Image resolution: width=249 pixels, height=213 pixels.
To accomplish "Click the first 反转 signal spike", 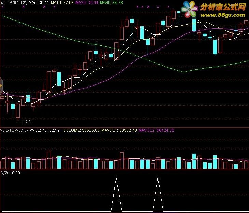I will tap(116, 194).
